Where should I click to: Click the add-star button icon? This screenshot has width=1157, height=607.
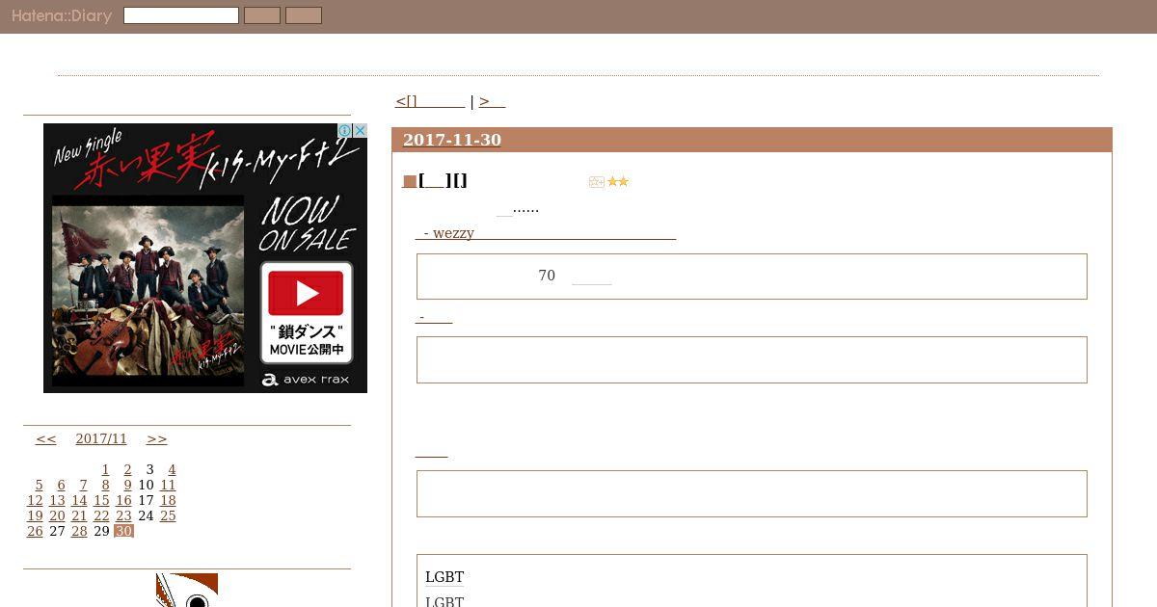pyautogui.click(x=597, y=182)
